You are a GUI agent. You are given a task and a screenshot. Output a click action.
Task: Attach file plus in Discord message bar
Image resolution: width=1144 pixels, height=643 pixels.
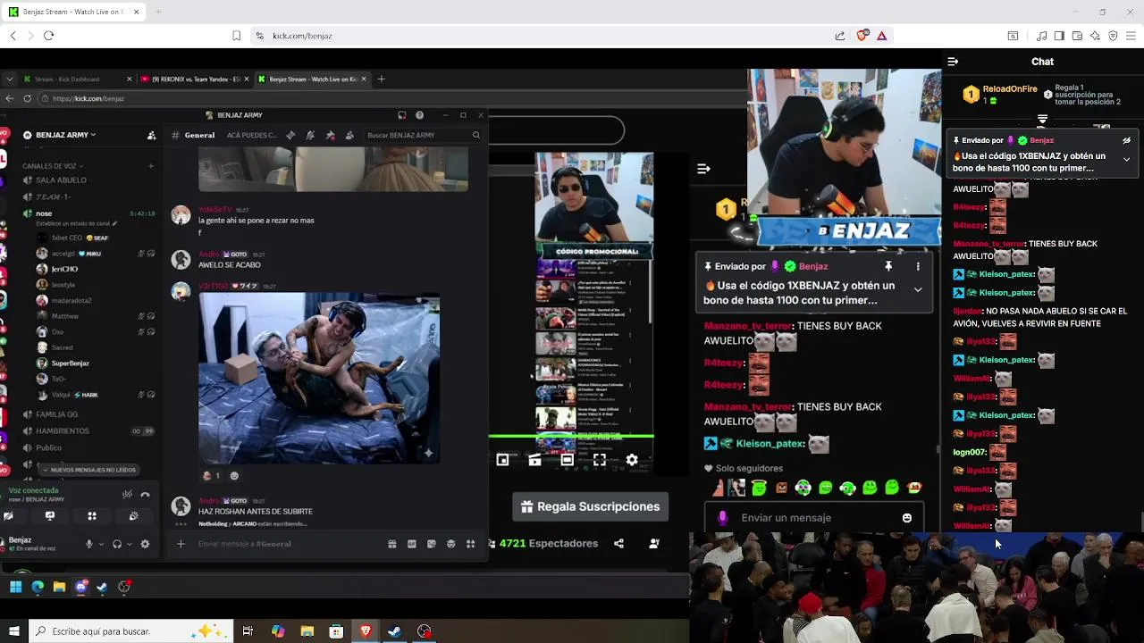pyautogui.click(x=181, y=544)
